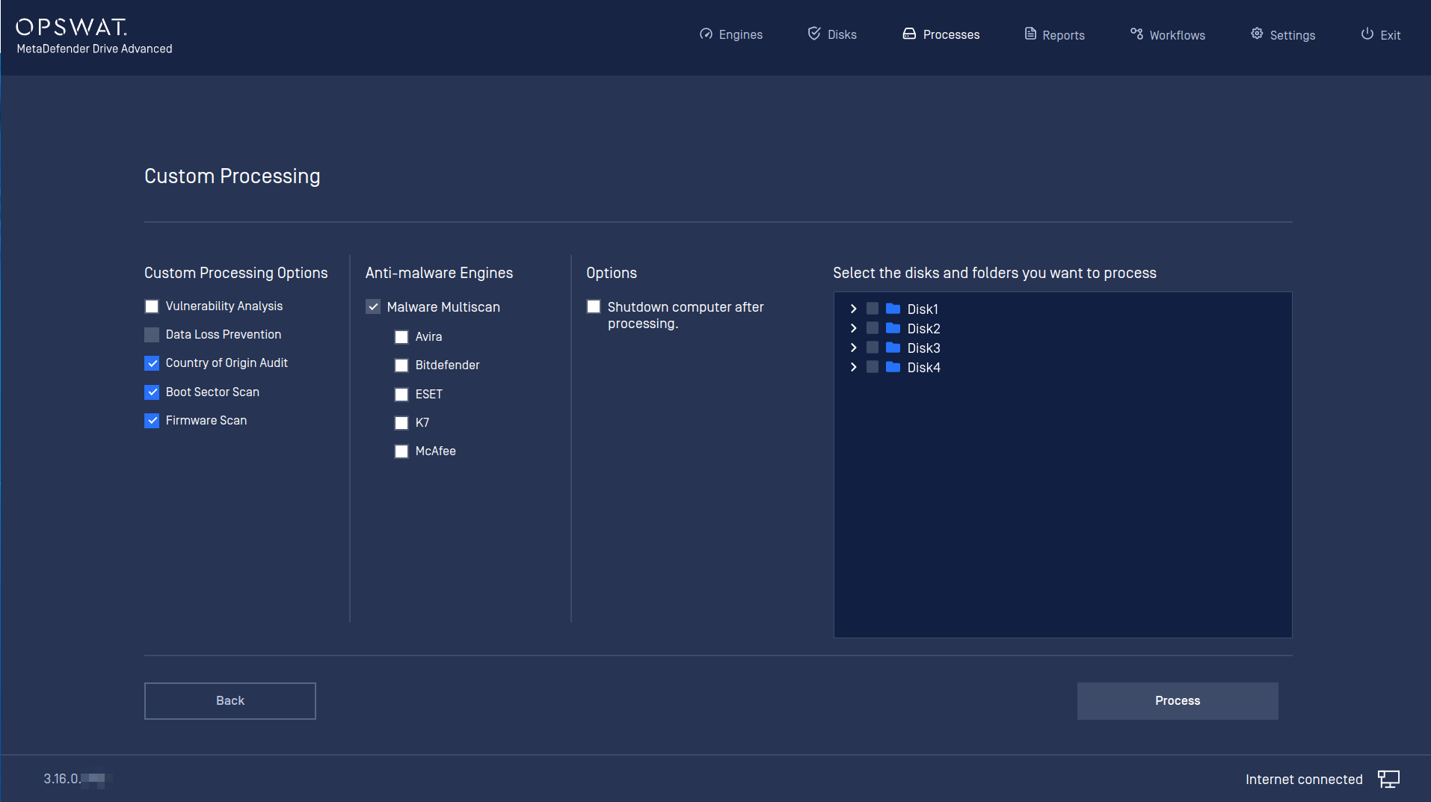Select the Disk3 checkbox
The image size is (1431, 802).
point(873,348)
